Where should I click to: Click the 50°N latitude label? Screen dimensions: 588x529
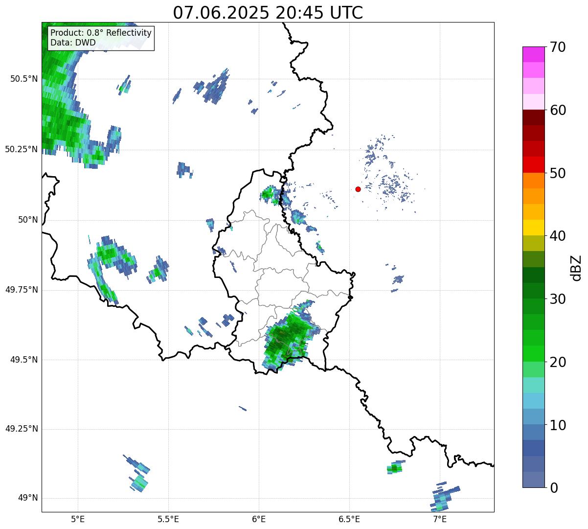click(27, 220)
